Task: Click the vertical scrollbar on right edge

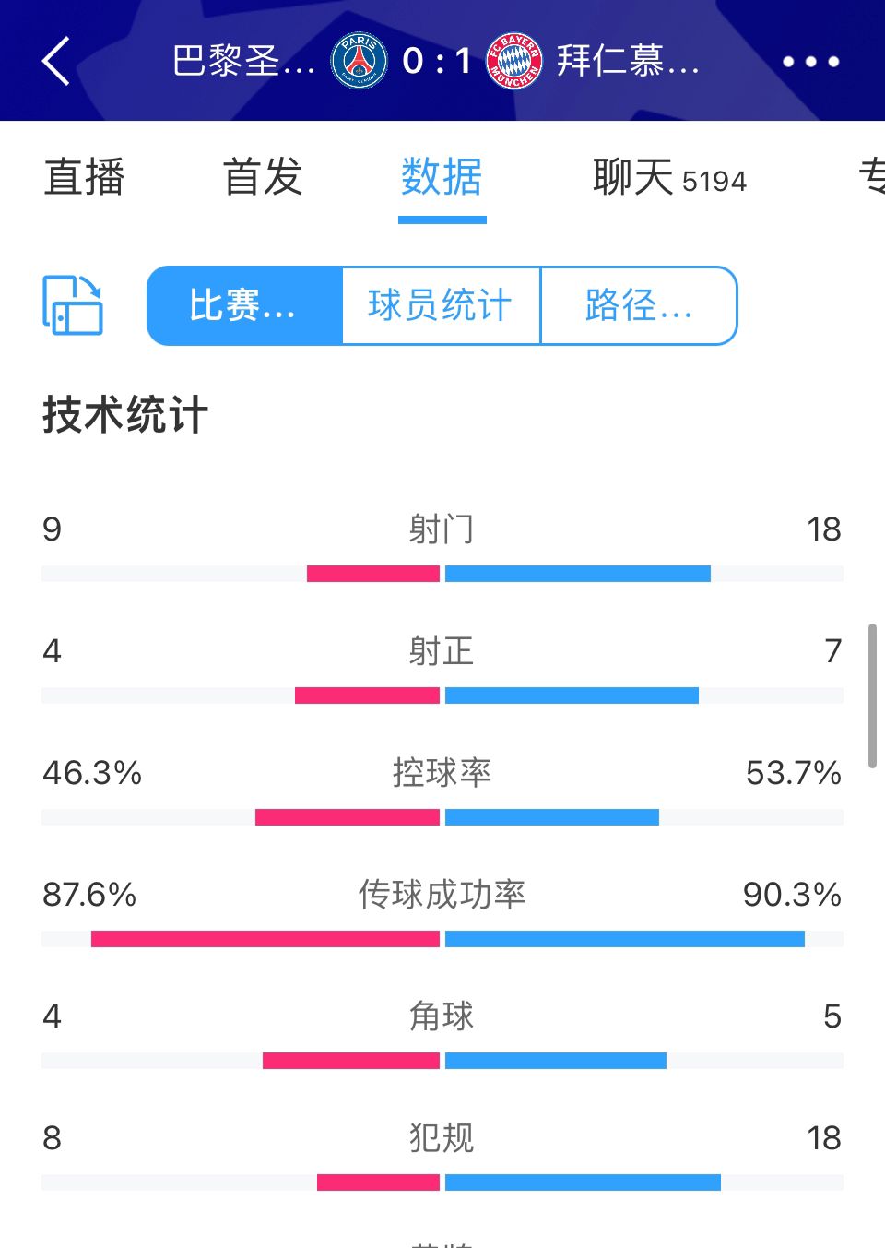Action: pos(872,696)
